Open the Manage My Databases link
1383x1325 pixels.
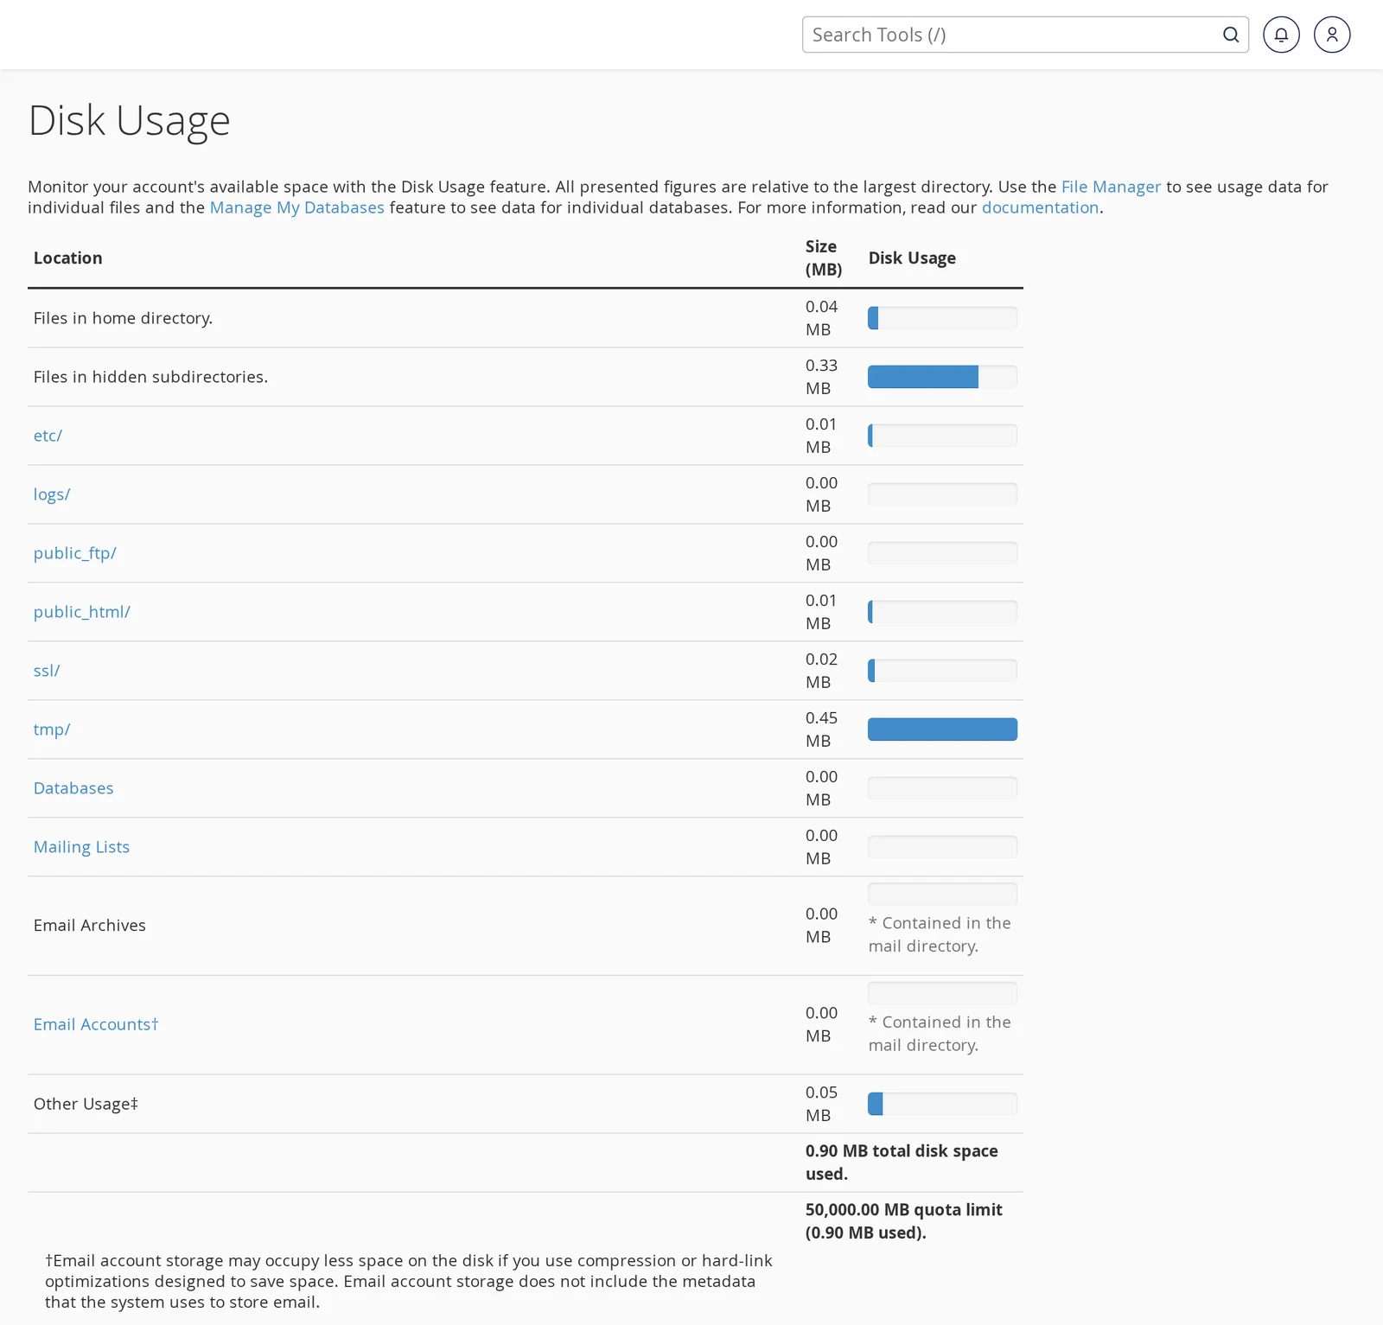click(x=296, y=207)
